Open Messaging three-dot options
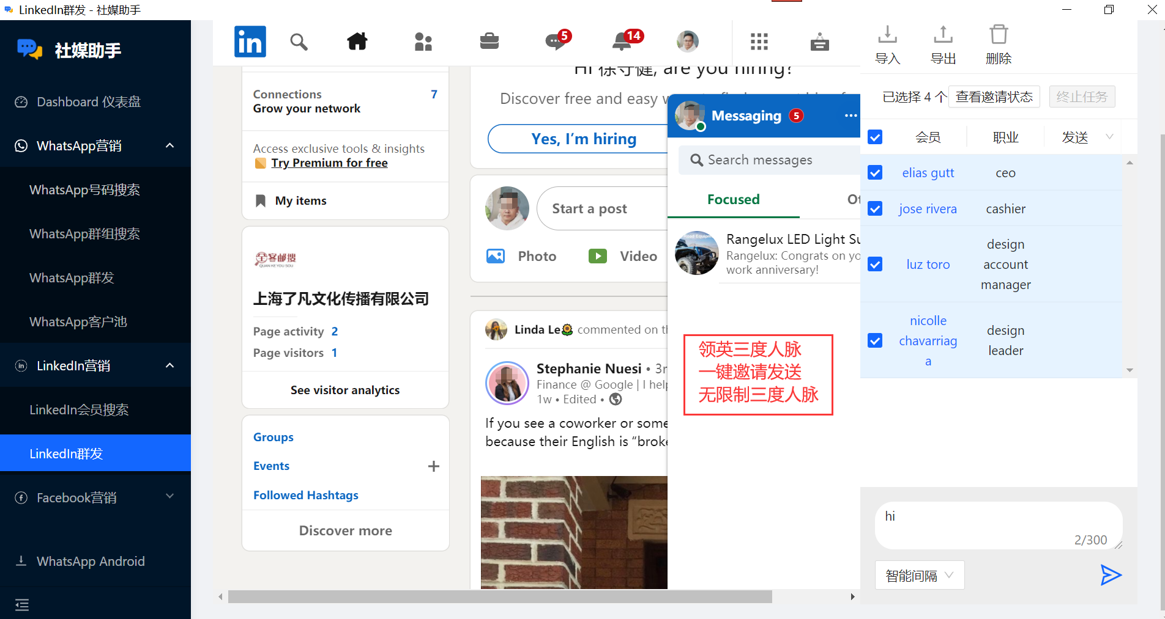 [x=850, y=115]
